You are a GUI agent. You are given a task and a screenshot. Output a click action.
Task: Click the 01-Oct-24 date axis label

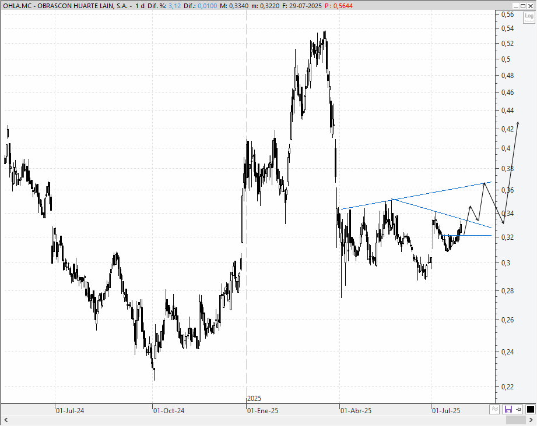pos(169,411)
